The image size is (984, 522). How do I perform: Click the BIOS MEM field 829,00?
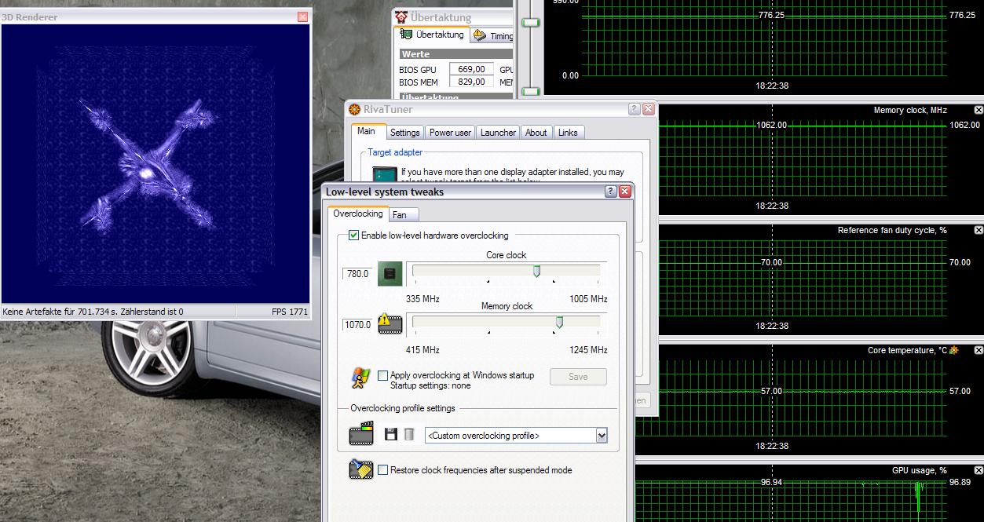471,82
